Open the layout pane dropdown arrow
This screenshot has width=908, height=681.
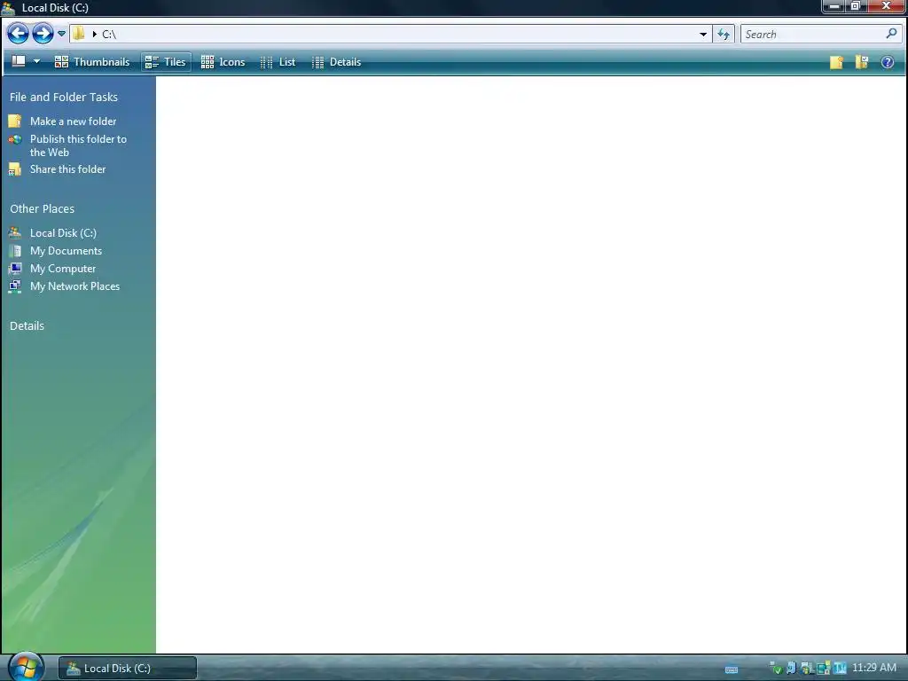click(36, 61)
